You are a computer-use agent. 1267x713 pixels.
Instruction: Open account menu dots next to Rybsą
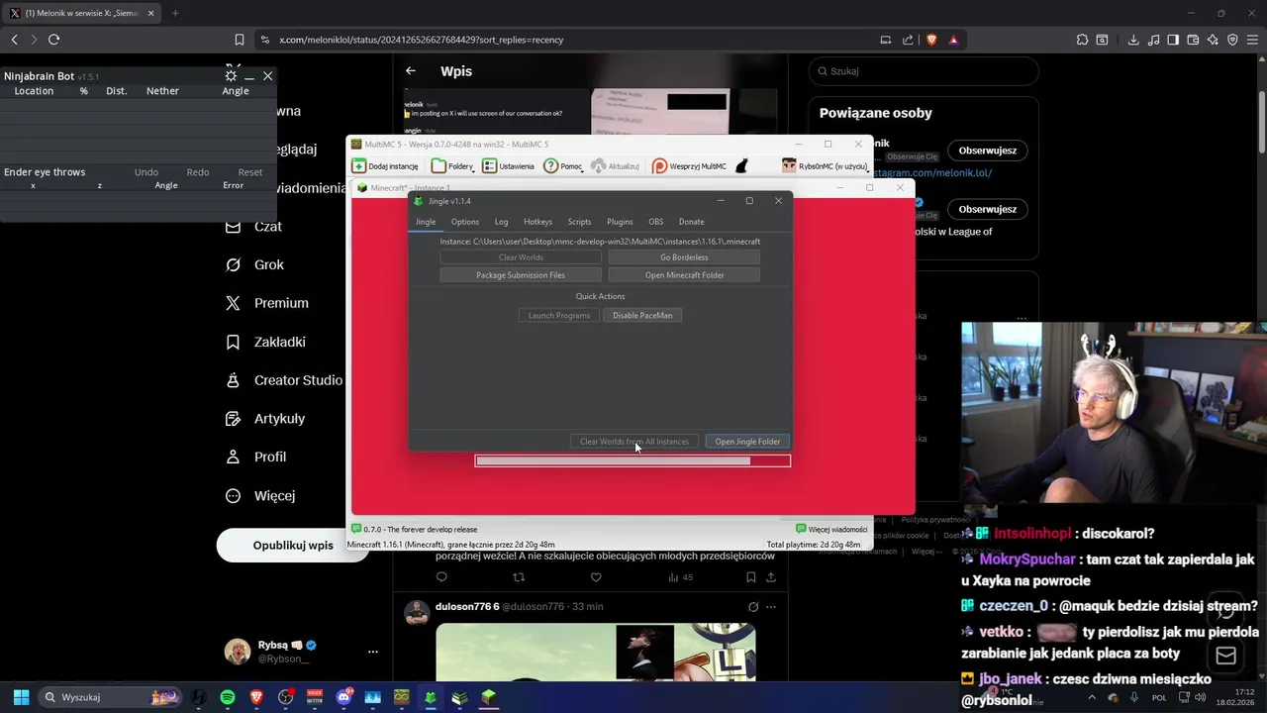pos(373,652)
